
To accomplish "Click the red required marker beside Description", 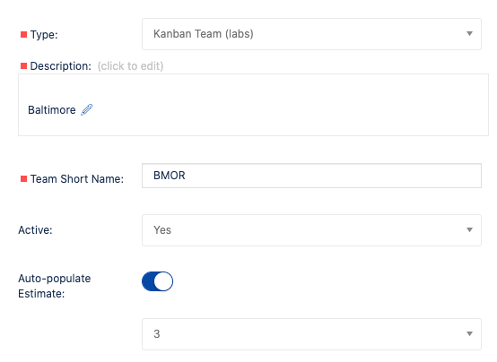I will click(x=23, y=66).
